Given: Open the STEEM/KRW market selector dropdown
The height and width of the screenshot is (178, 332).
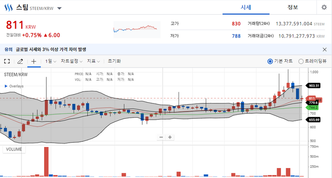Looking at the screenshot, I should pos(60,9).
